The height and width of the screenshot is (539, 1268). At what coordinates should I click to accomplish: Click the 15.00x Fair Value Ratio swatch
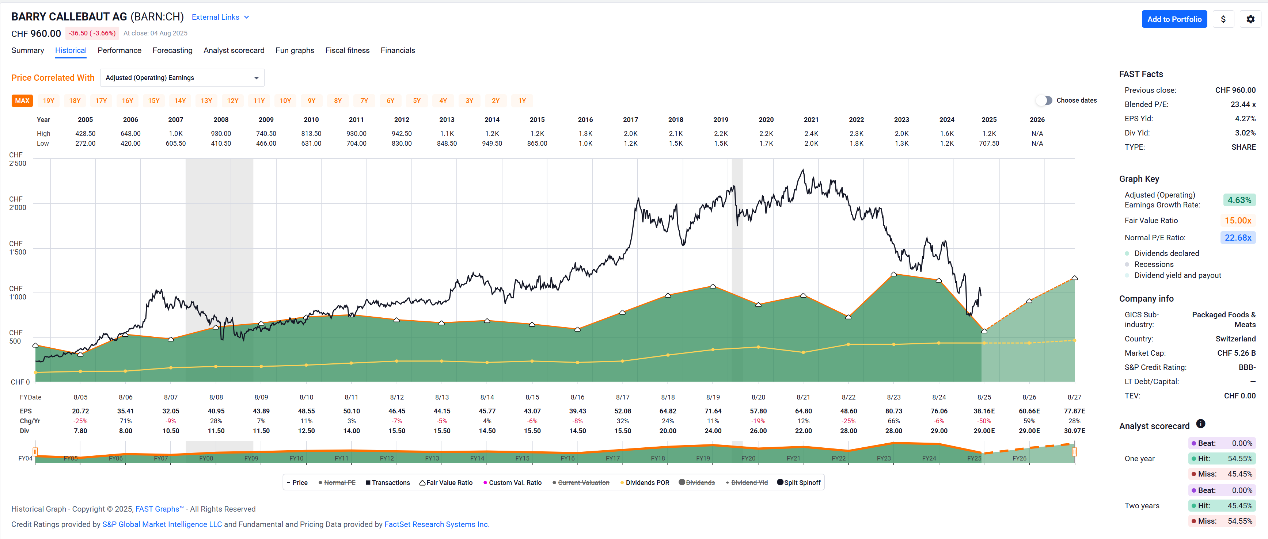(1237, 221)
